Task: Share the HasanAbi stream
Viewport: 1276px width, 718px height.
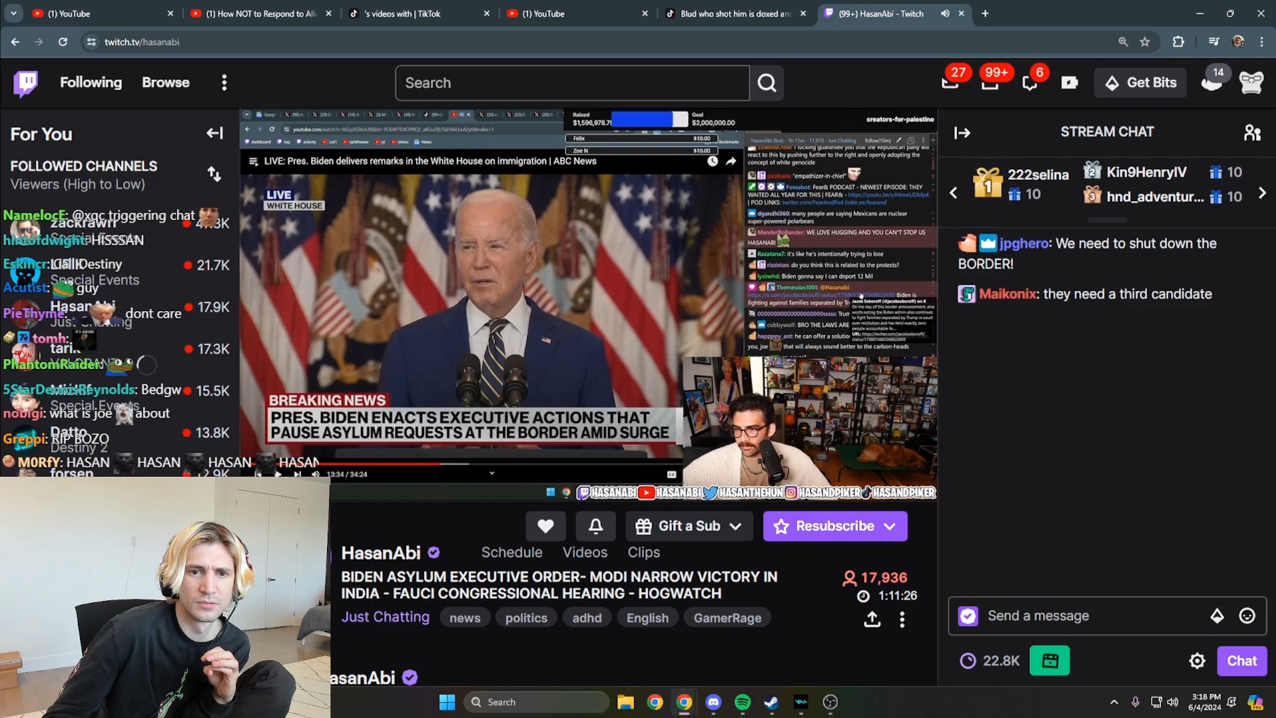Action: (x=872, y=619)
